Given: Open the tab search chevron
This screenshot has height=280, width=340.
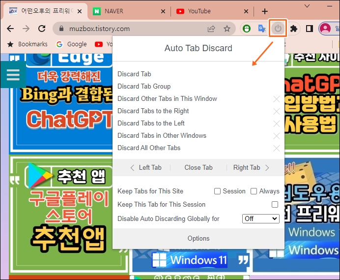Looking at the screenshot, I should 307,6.
